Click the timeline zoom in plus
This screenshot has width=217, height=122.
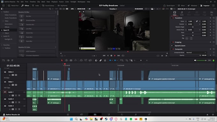tap(147, 61)
